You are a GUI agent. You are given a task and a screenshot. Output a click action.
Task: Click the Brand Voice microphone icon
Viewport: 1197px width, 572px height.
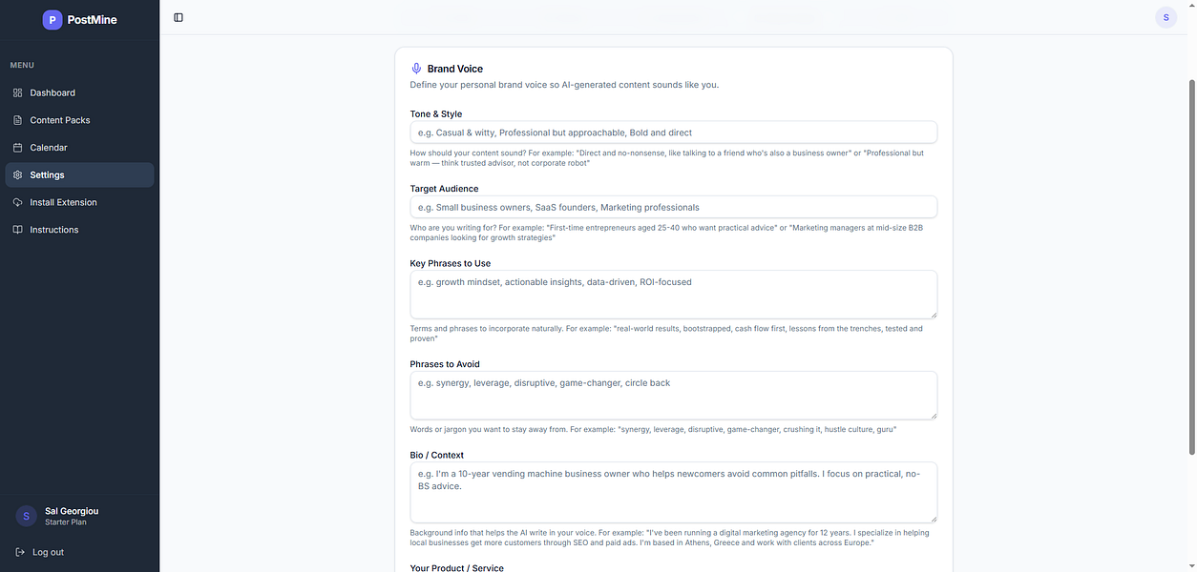coord(416,69)
